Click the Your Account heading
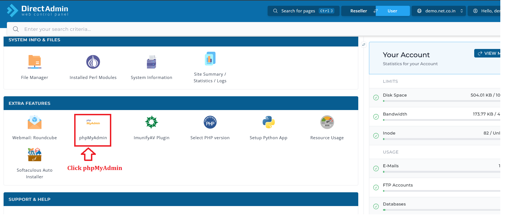Image resolution: width=508 pixels, height=222 pixels. (406, 55)
